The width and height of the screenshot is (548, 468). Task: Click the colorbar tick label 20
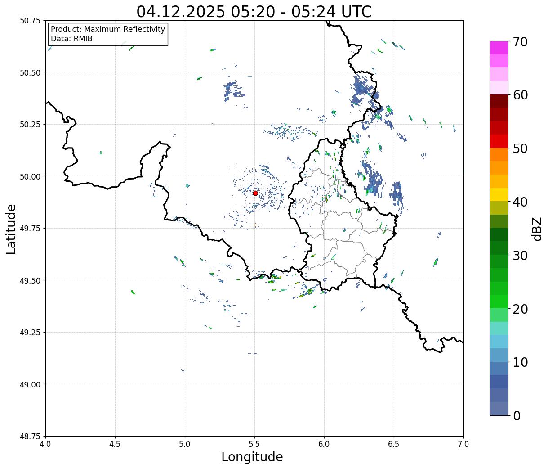(520, 309)
